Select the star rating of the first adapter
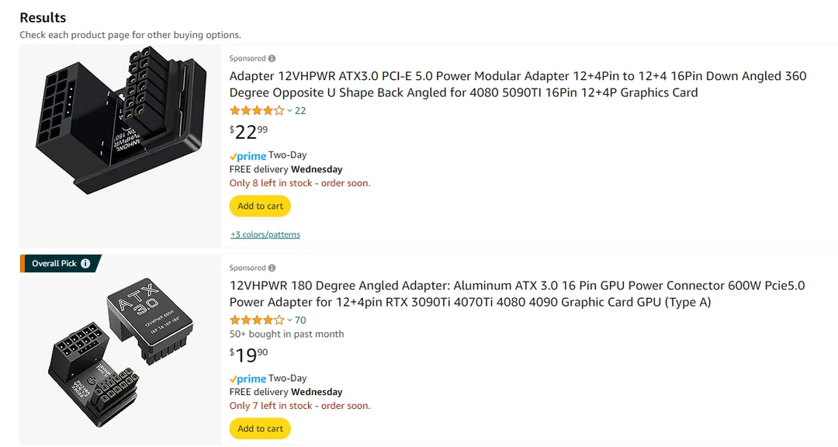 pos(255,110)
